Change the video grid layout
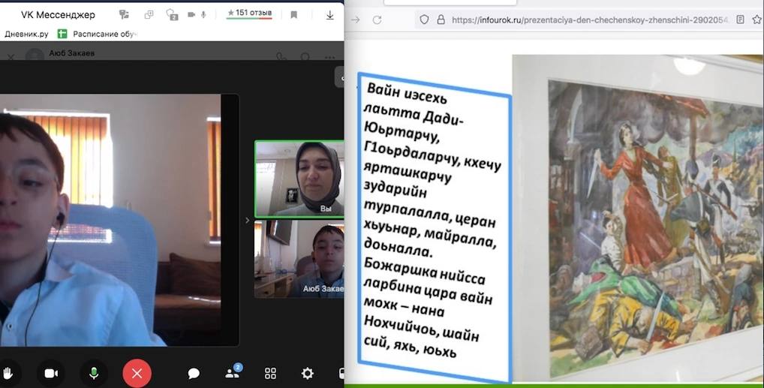Viewport: 764px width, 388px height. click(x=270, y=373)
